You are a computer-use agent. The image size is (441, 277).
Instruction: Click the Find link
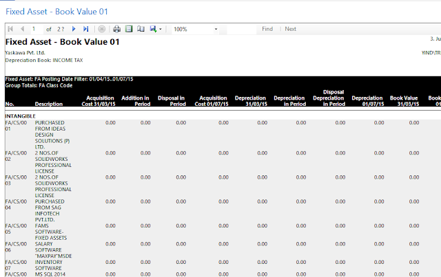[267, 29]
